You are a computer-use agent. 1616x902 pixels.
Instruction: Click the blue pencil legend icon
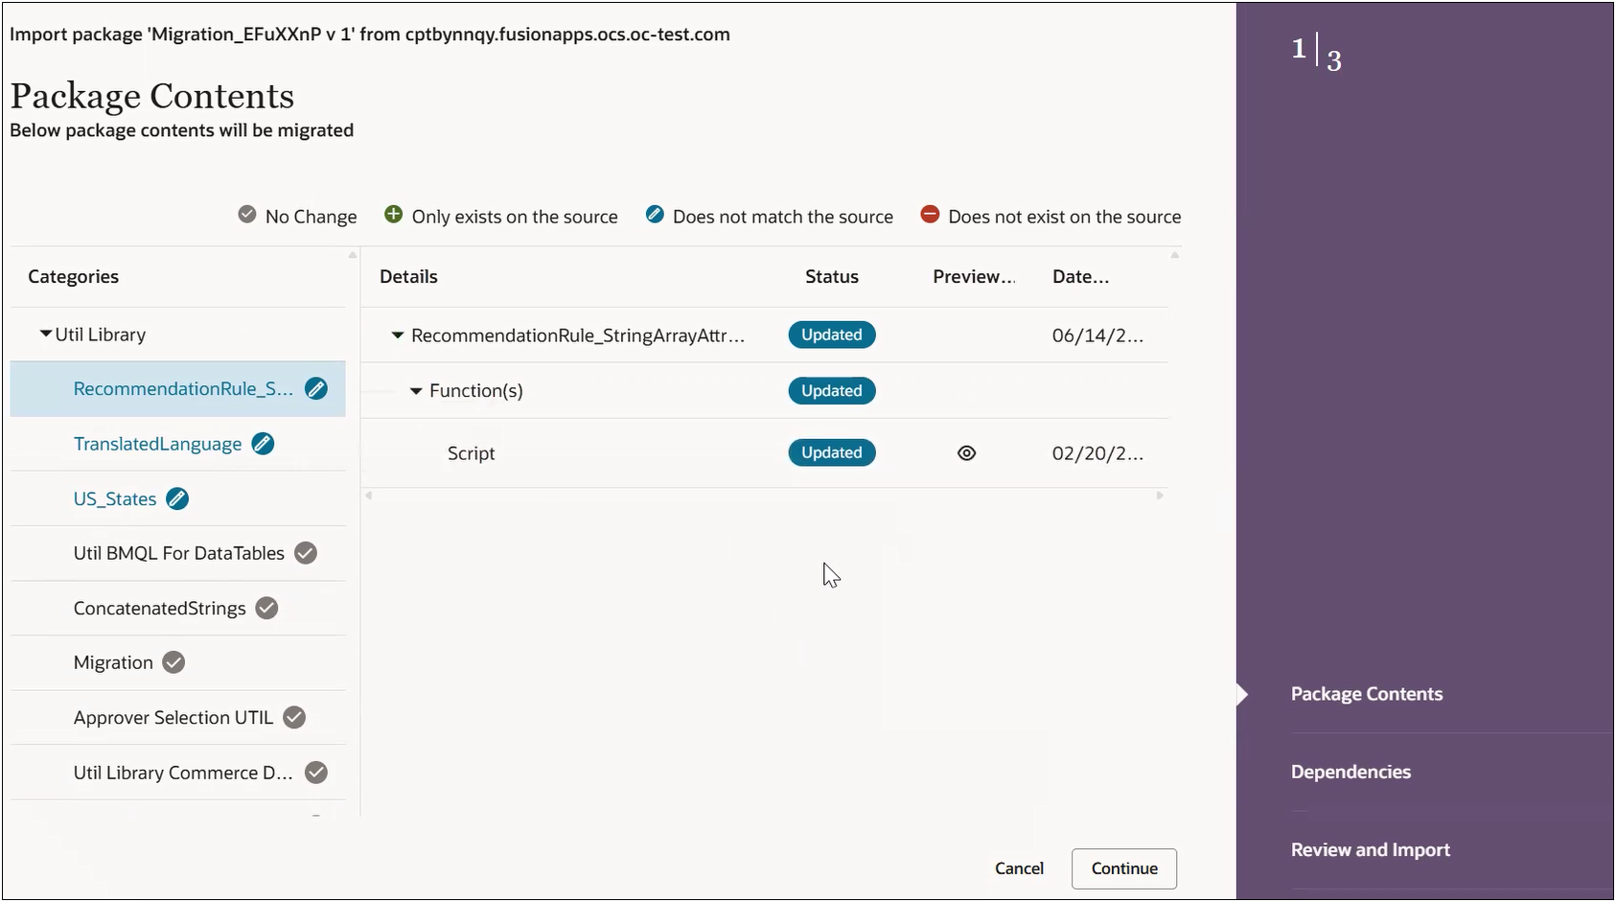(655, 214)
